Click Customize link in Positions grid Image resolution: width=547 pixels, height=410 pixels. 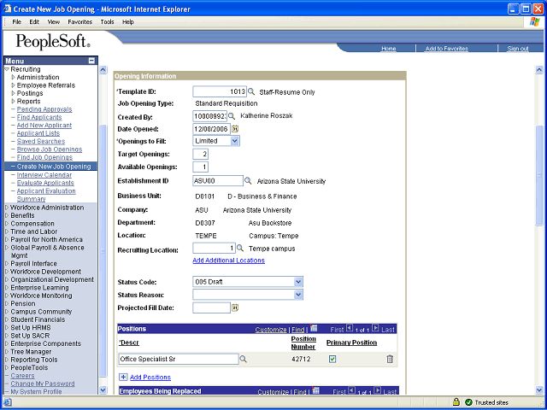tap(271, 330)
